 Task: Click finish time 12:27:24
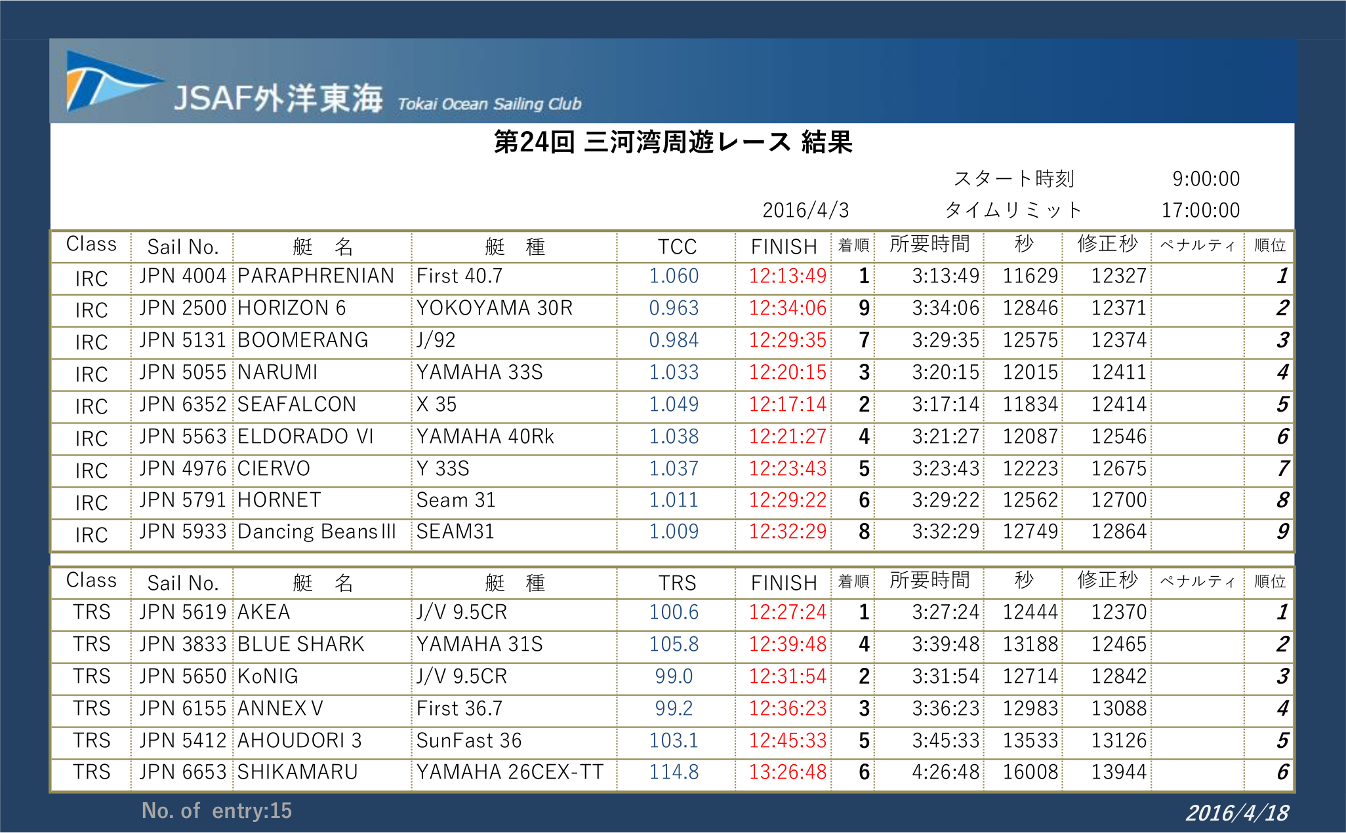coord(788,612)
